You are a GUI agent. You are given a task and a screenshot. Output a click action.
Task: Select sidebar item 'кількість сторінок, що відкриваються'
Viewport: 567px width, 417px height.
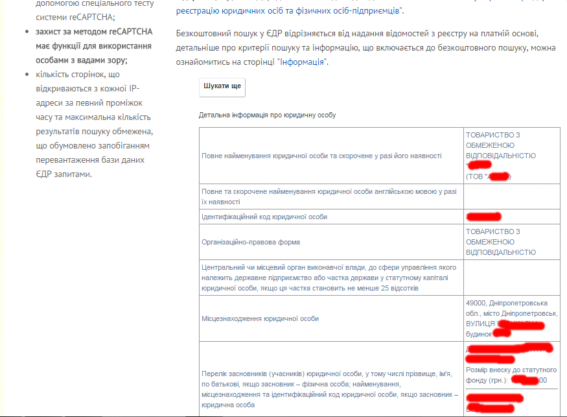pyautogui.click(x=94, y=124)
